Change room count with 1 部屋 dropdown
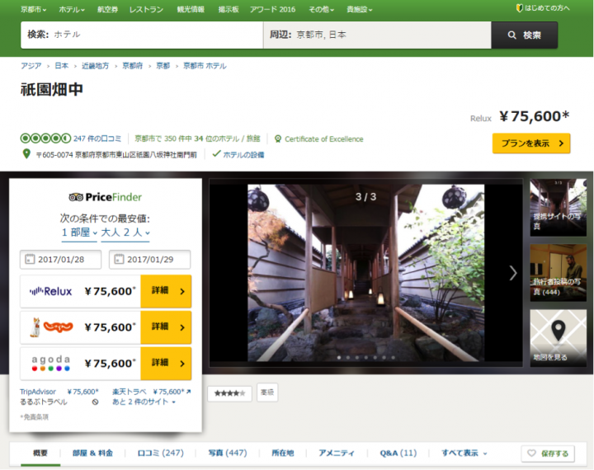This screenshot has height=470, width=594. click(x=79, y=233)
